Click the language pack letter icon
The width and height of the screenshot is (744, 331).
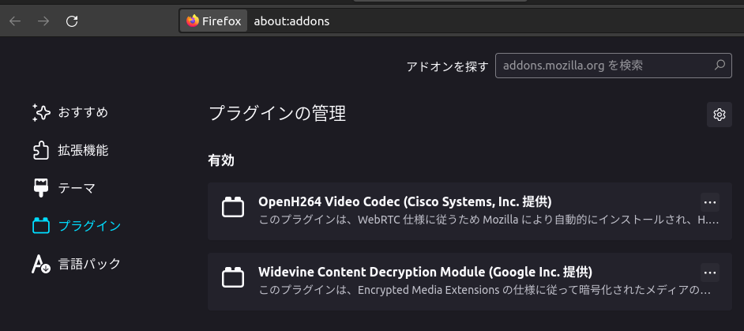point(41,264)
